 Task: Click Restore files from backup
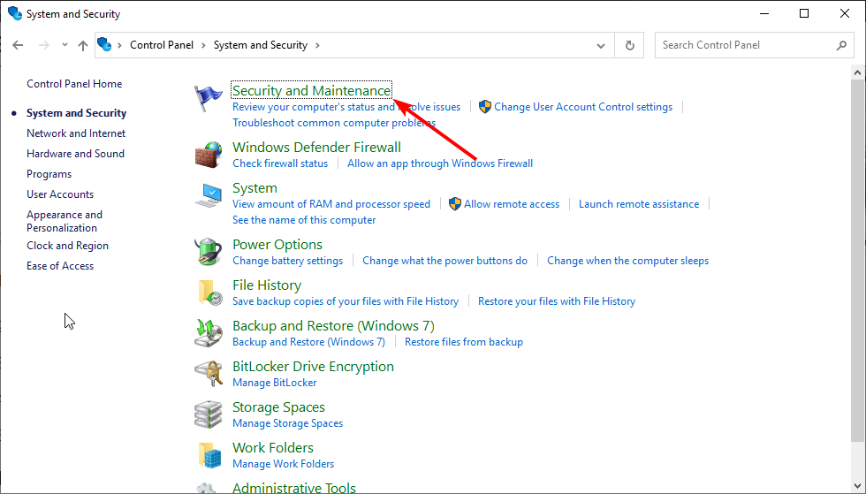click(464, 342)
